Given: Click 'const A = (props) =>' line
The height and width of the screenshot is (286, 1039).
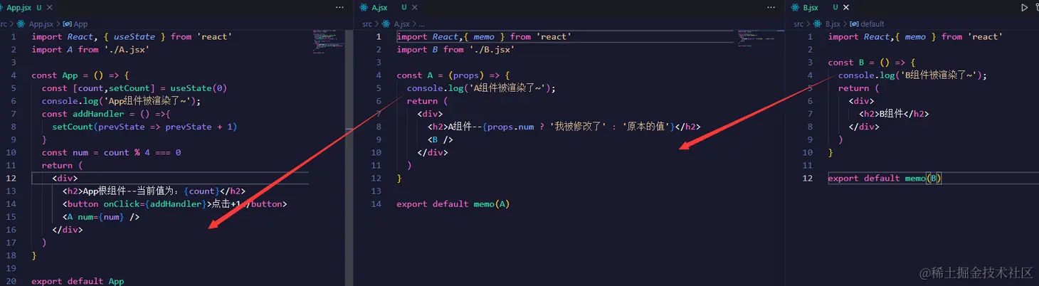Looking at the screenshot, I should [x=453, y=75].
